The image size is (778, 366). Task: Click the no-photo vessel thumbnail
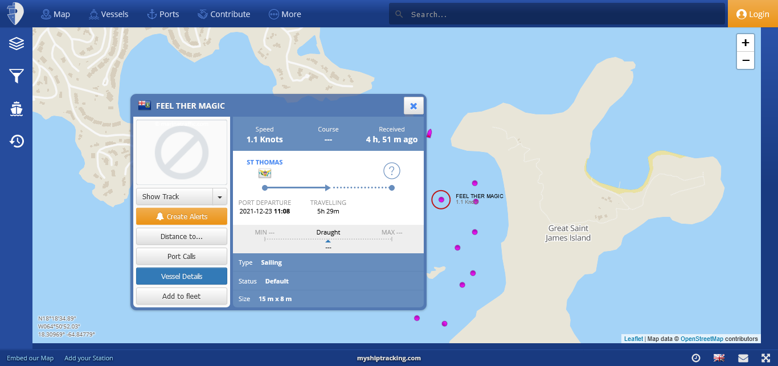pos(182,152)
